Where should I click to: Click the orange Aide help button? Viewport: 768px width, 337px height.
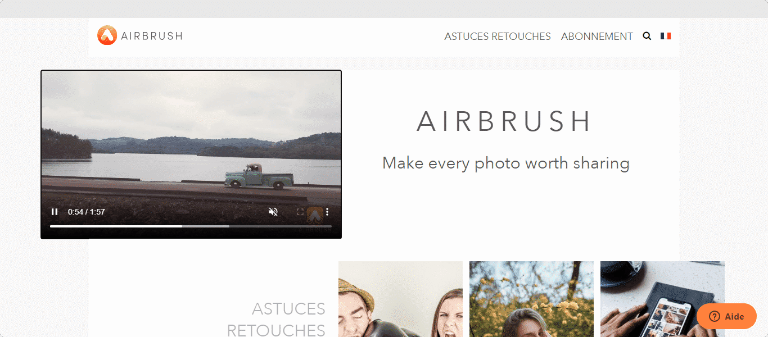point(726,316)
